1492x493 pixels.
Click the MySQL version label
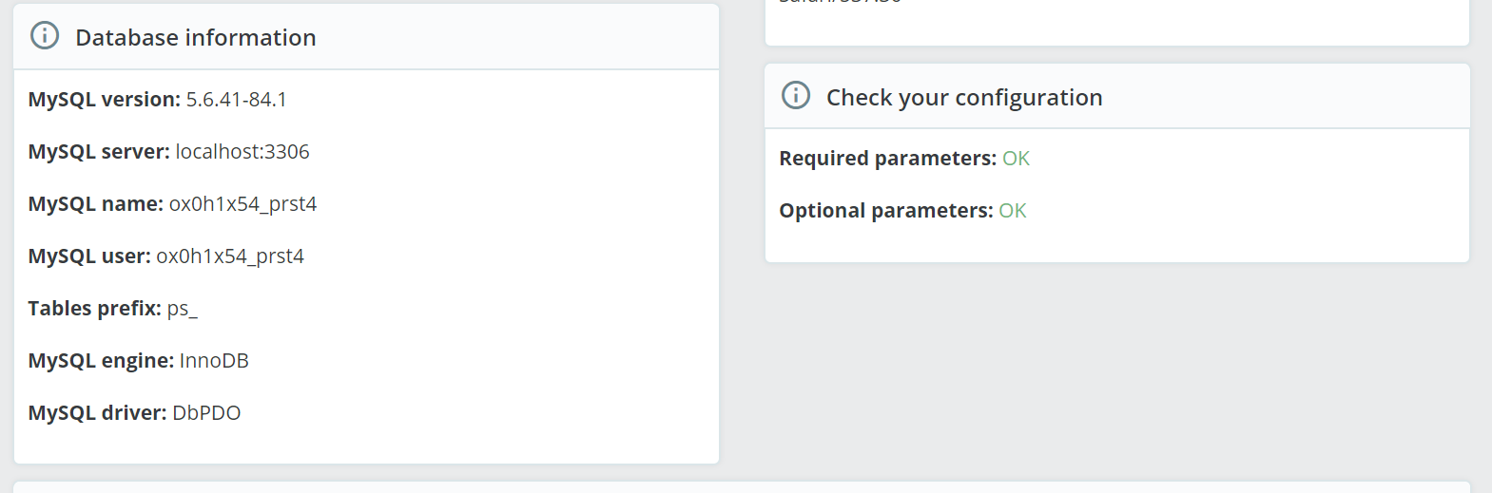click(104, 100)
